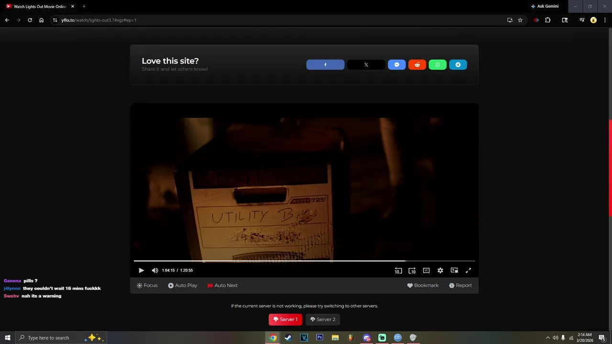Screen dimensions: 612x344
Task: Install this site as an app
Action: coord(510,20)
